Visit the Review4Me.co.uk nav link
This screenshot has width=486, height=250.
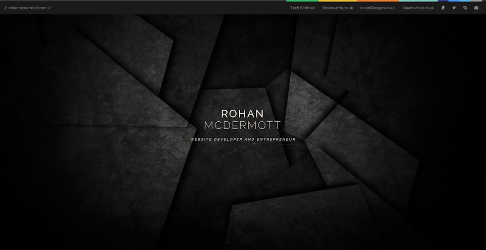coord(338,8)
